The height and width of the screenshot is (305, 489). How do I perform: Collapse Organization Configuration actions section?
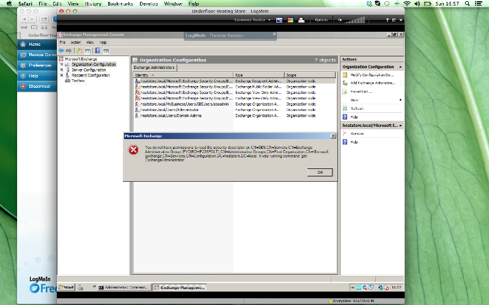(x=400, y=67)
